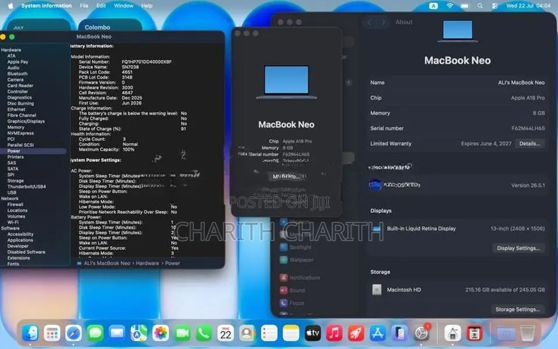Open the Downloads folder in Dock
This screenshot has height=349, width=558.
point(506,333)
